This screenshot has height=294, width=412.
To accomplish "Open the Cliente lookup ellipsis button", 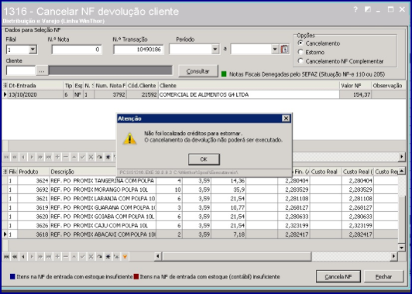I will pos(42,70).
